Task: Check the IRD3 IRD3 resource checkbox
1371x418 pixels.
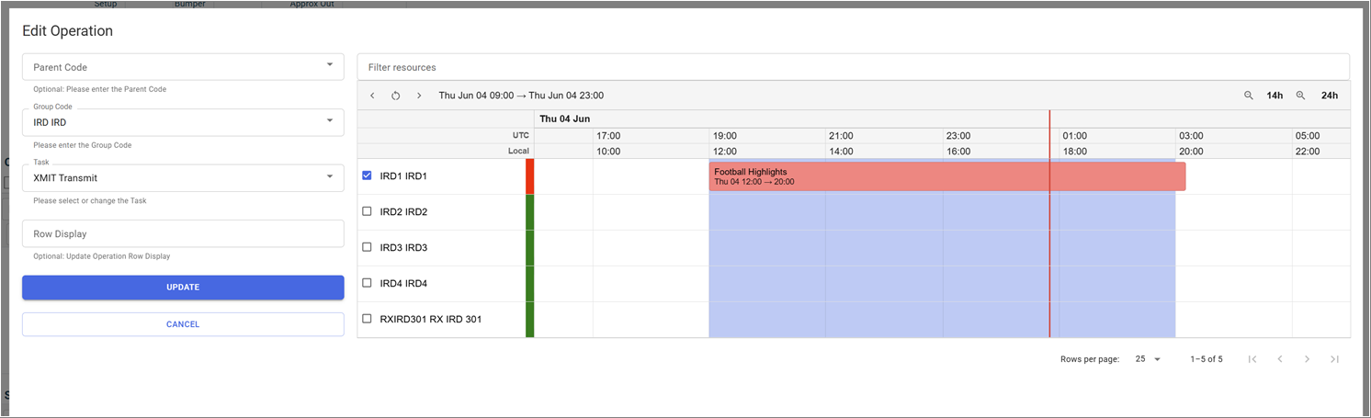Action: click(368, 247)
